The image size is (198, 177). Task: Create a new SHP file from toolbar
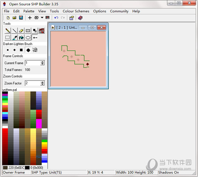pyautogui.click(x=8, y=18)
